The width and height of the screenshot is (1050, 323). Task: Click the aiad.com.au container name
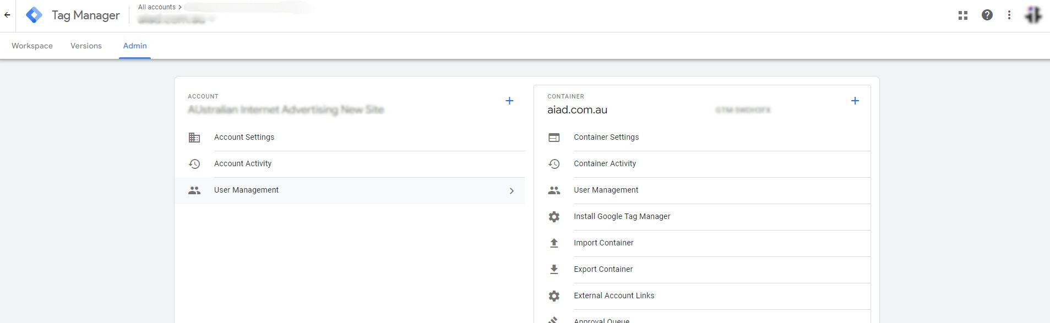[x=577, y=110]
